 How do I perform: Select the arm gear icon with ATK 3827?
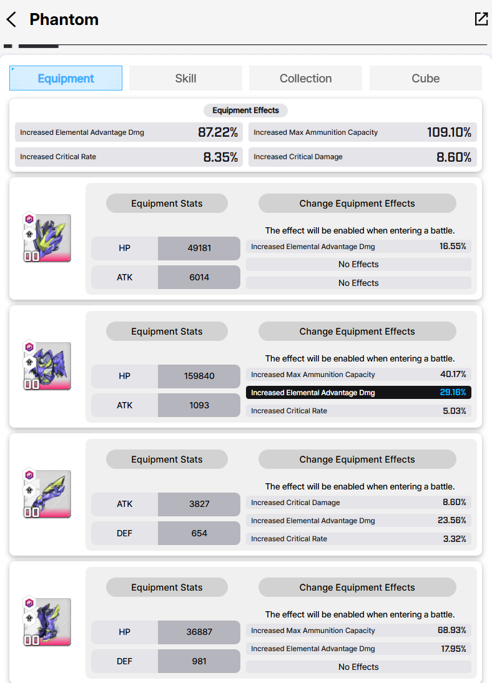coord(47,494)
